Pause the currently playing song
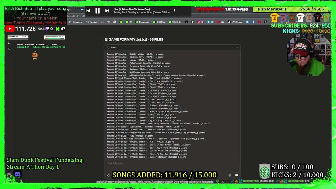336x189 pixels. click(x=97, y=11)
